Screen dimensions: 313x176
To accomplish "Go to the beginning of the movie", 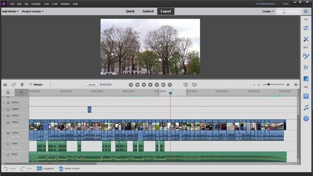I will click(x=131, y=85).
